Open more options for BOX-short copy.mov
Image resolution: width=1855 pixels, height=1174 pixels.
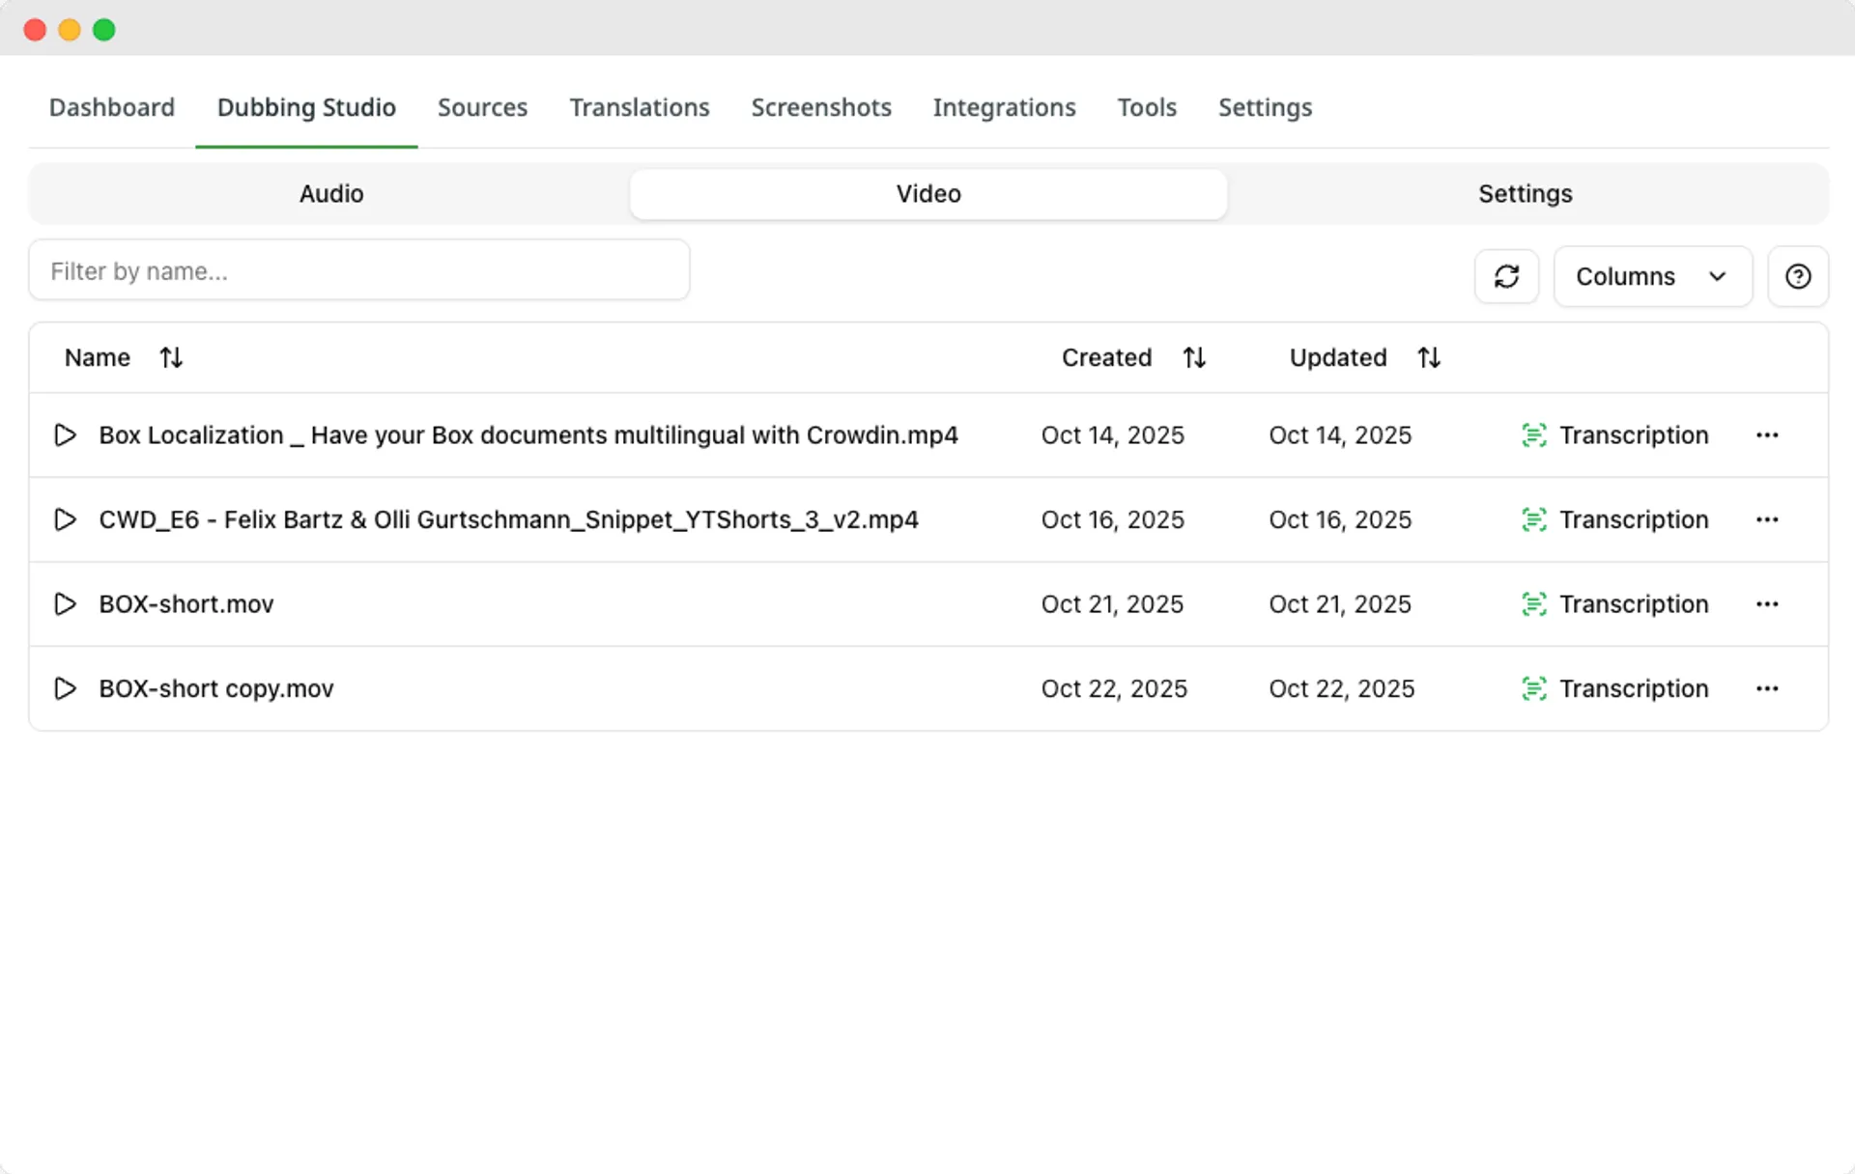[1767, 688]
